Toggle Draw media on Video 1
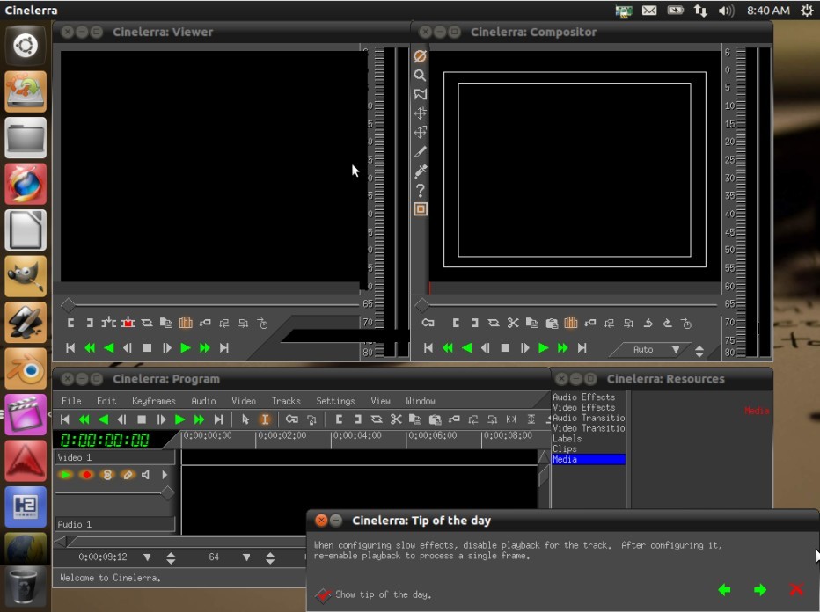 (x=127, y=475)
